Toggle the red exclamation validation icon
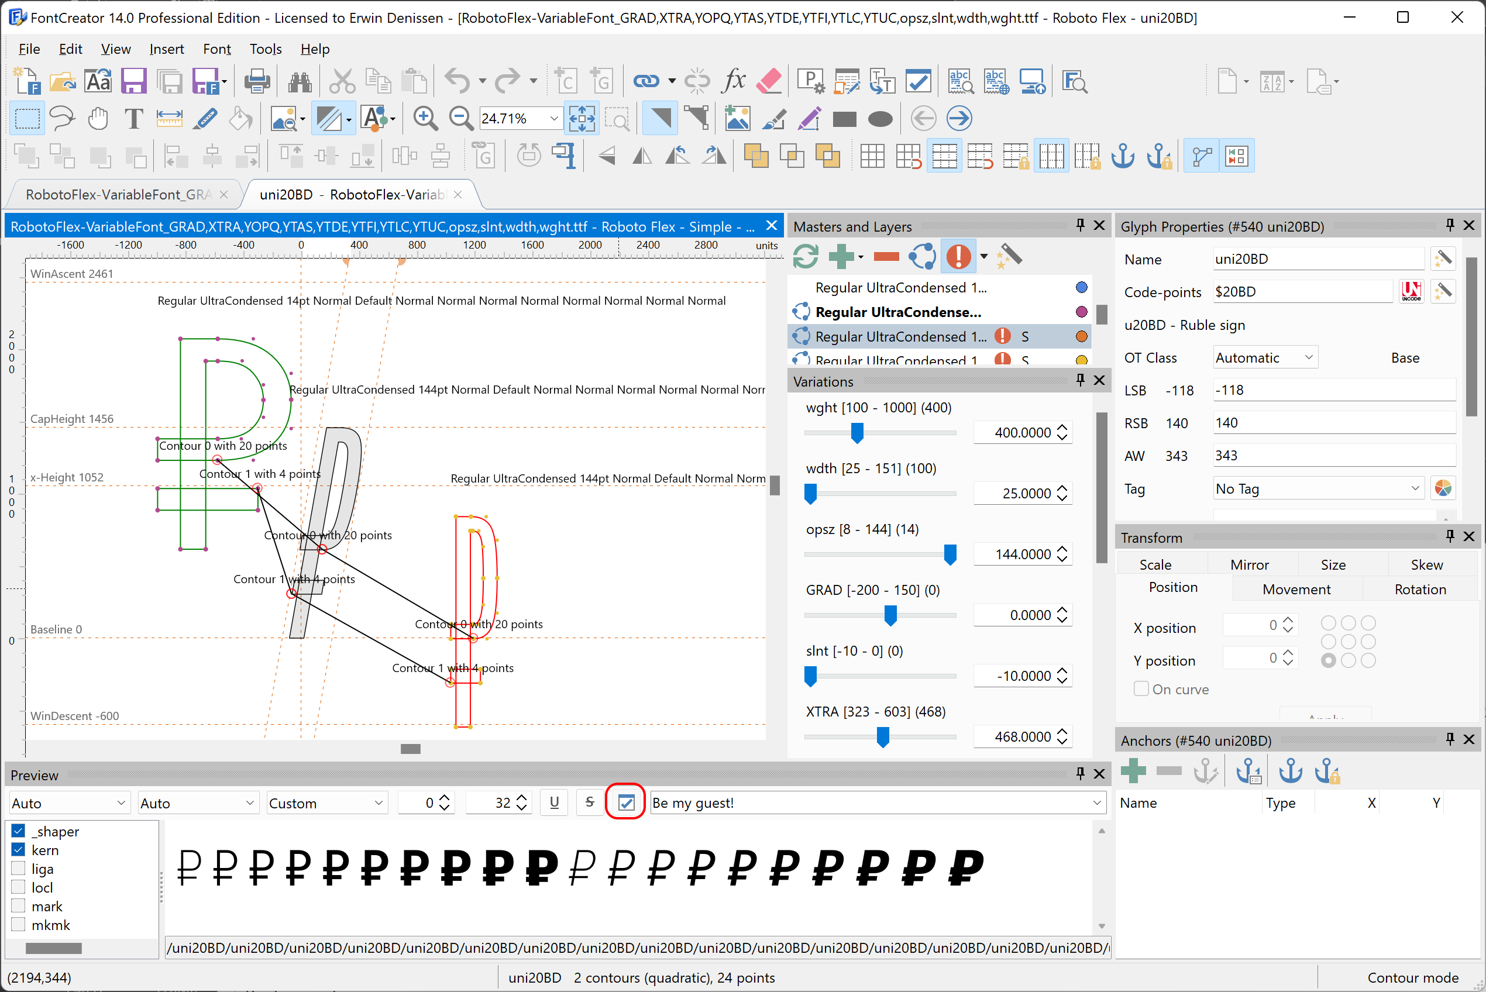Screen dimensions: 1486x992 (958, 256)
